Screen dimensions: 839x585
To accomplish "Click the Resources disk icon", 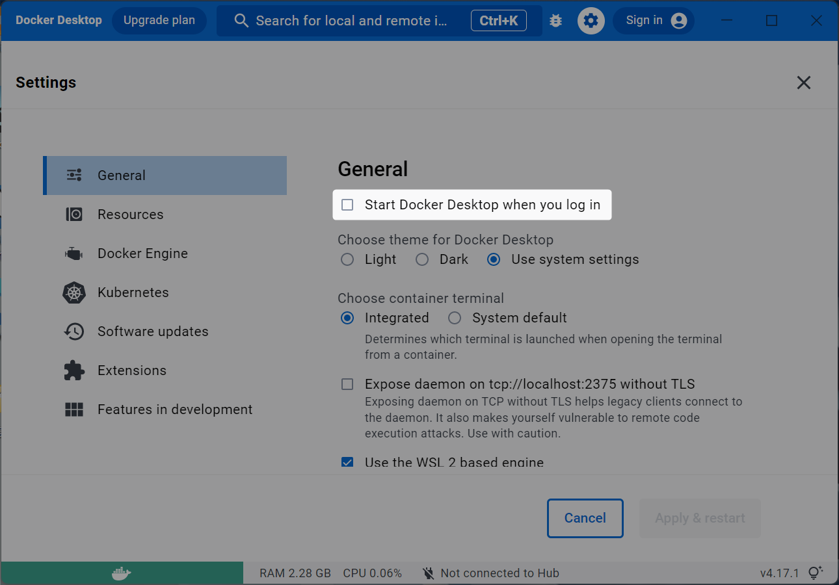I will pos(74,214).
